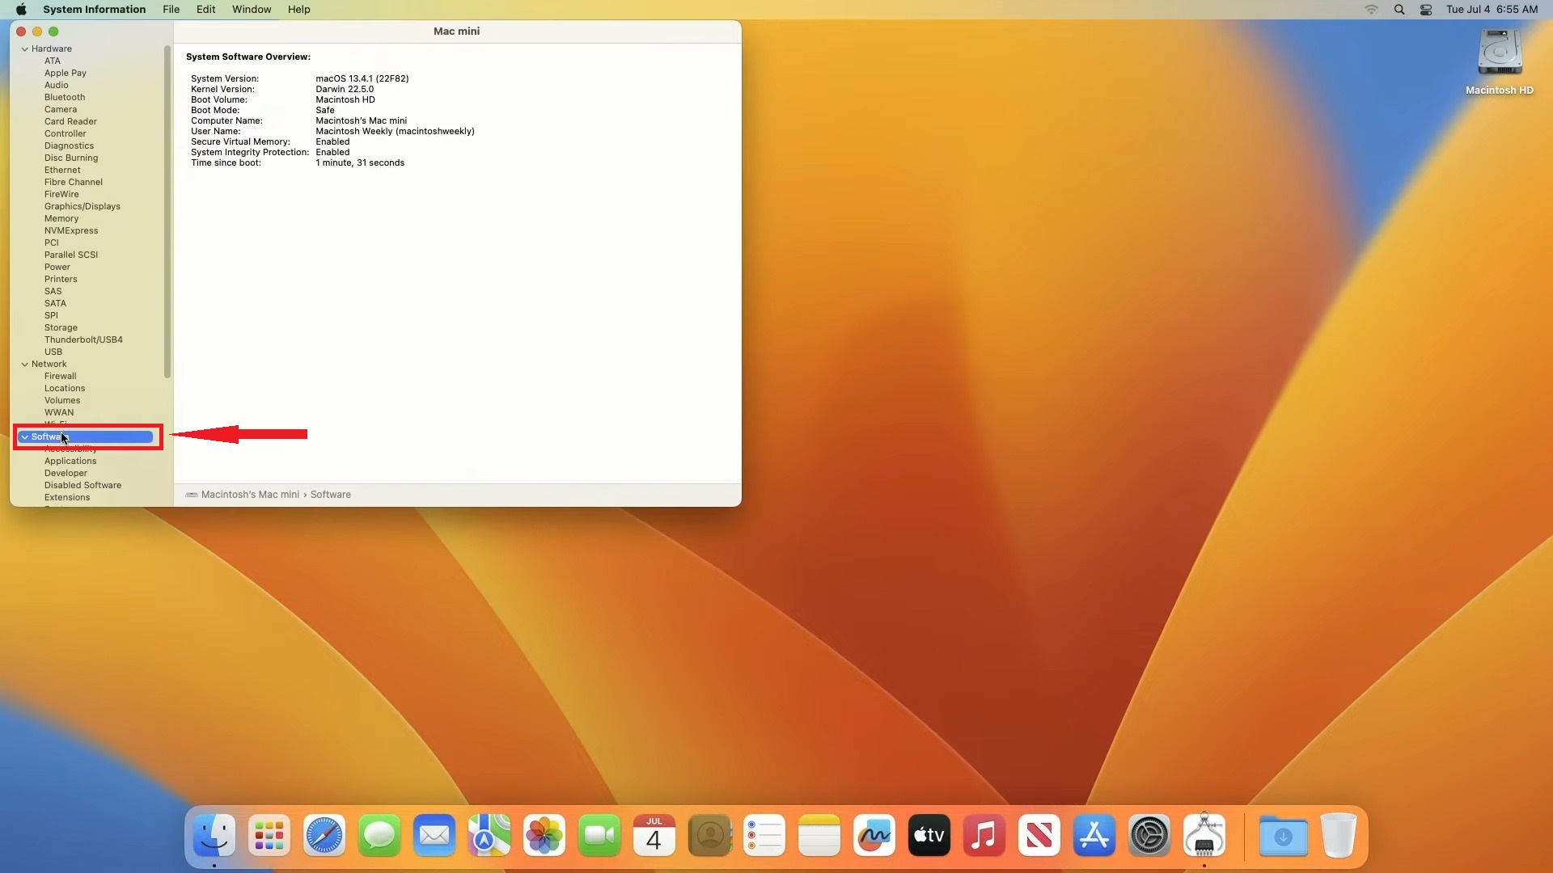Click Macintosh's Mac mini in the breadcrumb path
The width and height of the screenshot is (1553, 873).
point(252,494)
